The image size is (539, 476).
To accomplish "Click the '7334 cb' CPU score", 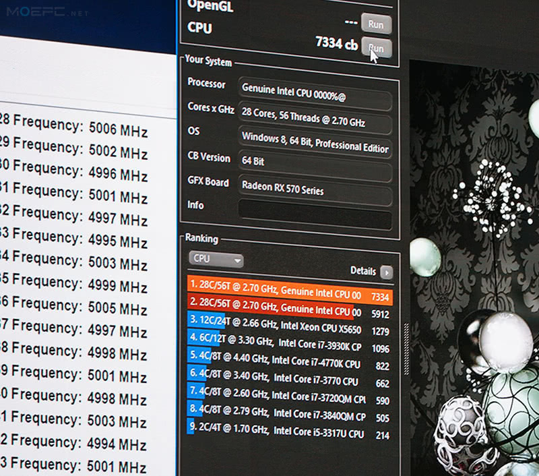I will coord(336,43).
